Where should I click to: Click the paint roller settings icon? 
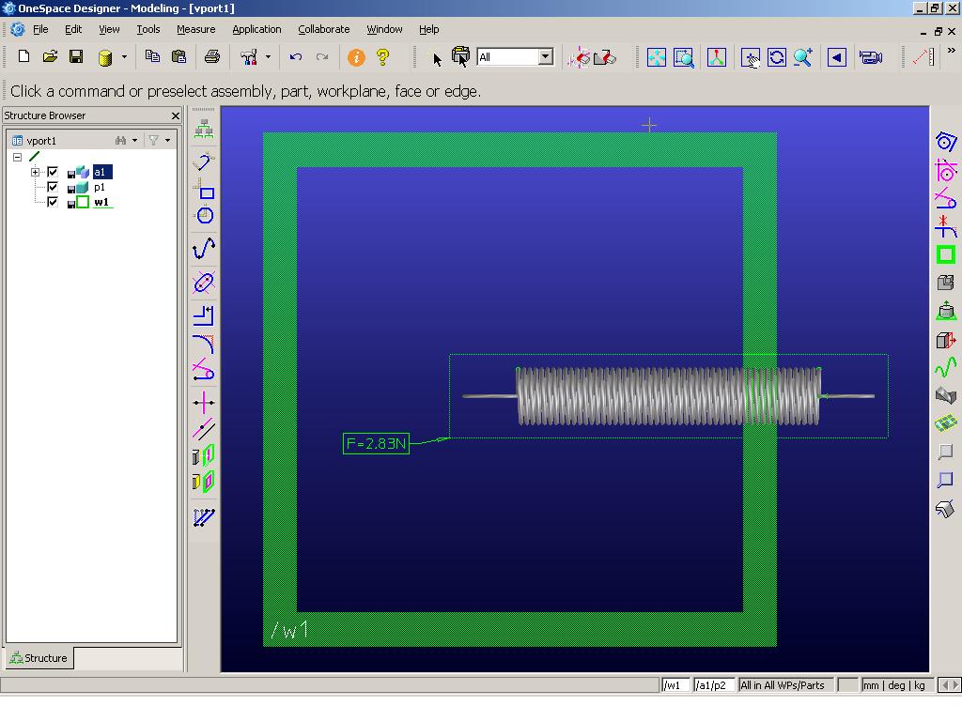click(x=248, y=57)
